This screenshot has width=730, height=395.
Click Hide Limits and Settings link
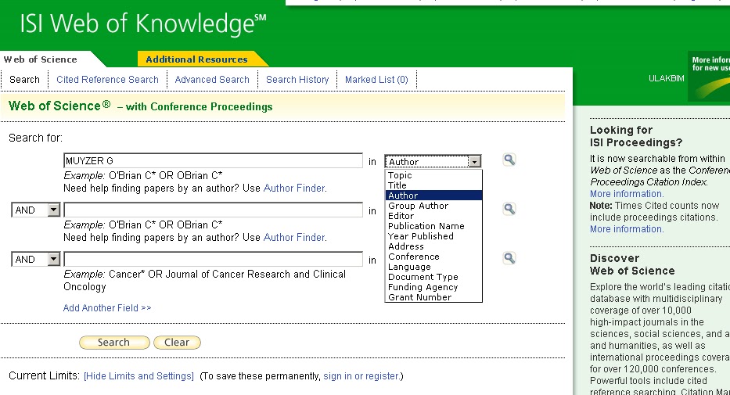(x=138, y=376)
